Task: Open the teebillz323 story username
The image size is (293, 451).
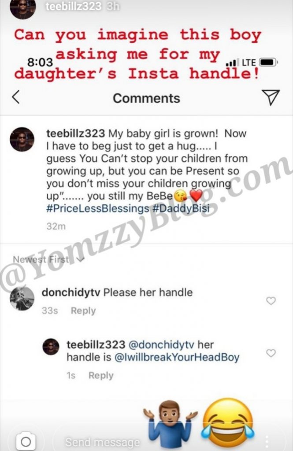Action: (x=73, y=7)
